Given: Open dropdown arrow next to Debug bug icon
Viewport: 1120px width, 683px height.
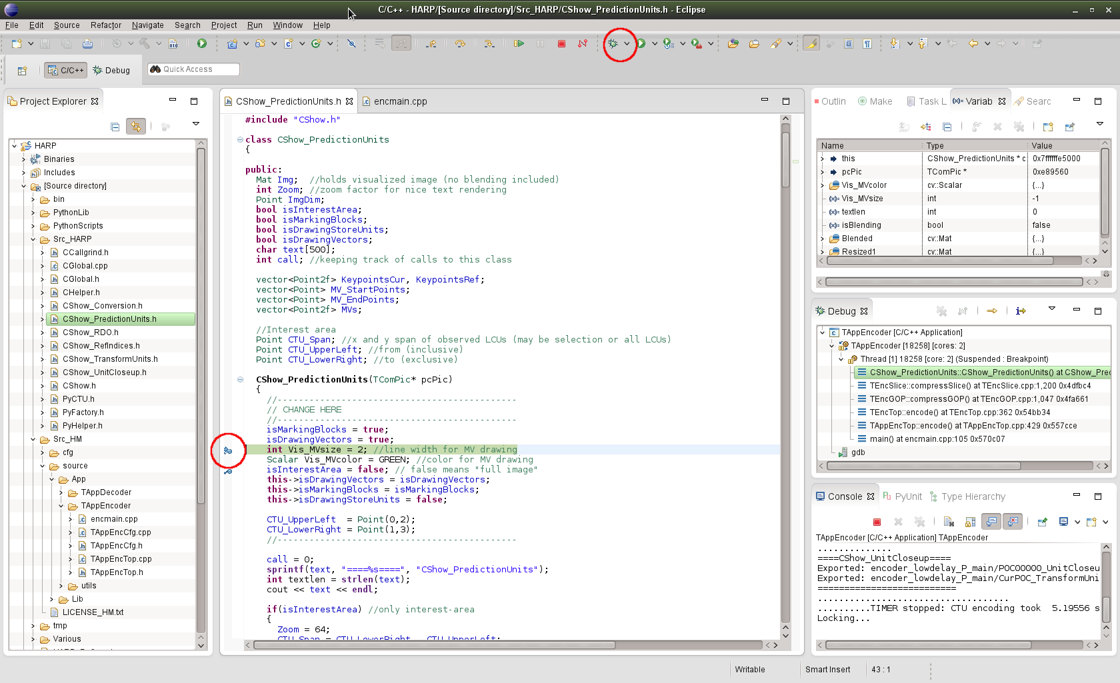Looking at the screenshot, I should [627, 44].
